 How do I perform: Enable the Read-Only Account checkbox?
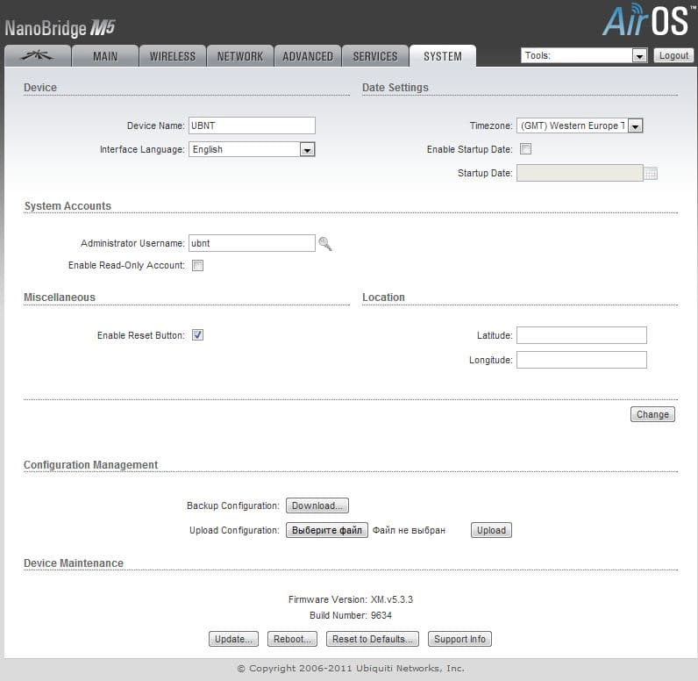tap(197, 265)
